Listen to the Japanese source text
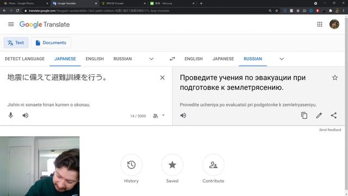Image resolution: width=348 pixels, height=196 pixels. pos(26,115)
